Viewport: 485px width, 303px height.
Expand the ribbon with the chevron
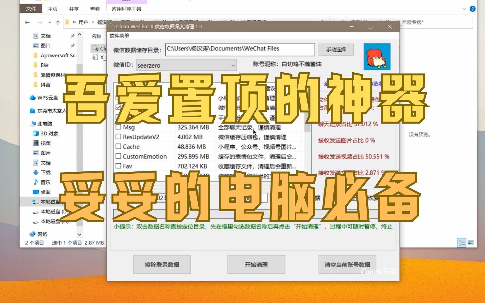[x=464, y=9]
